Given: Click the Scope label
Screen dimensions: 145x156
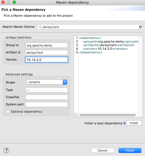Looking at the screenshot, I should pos(10,82).
